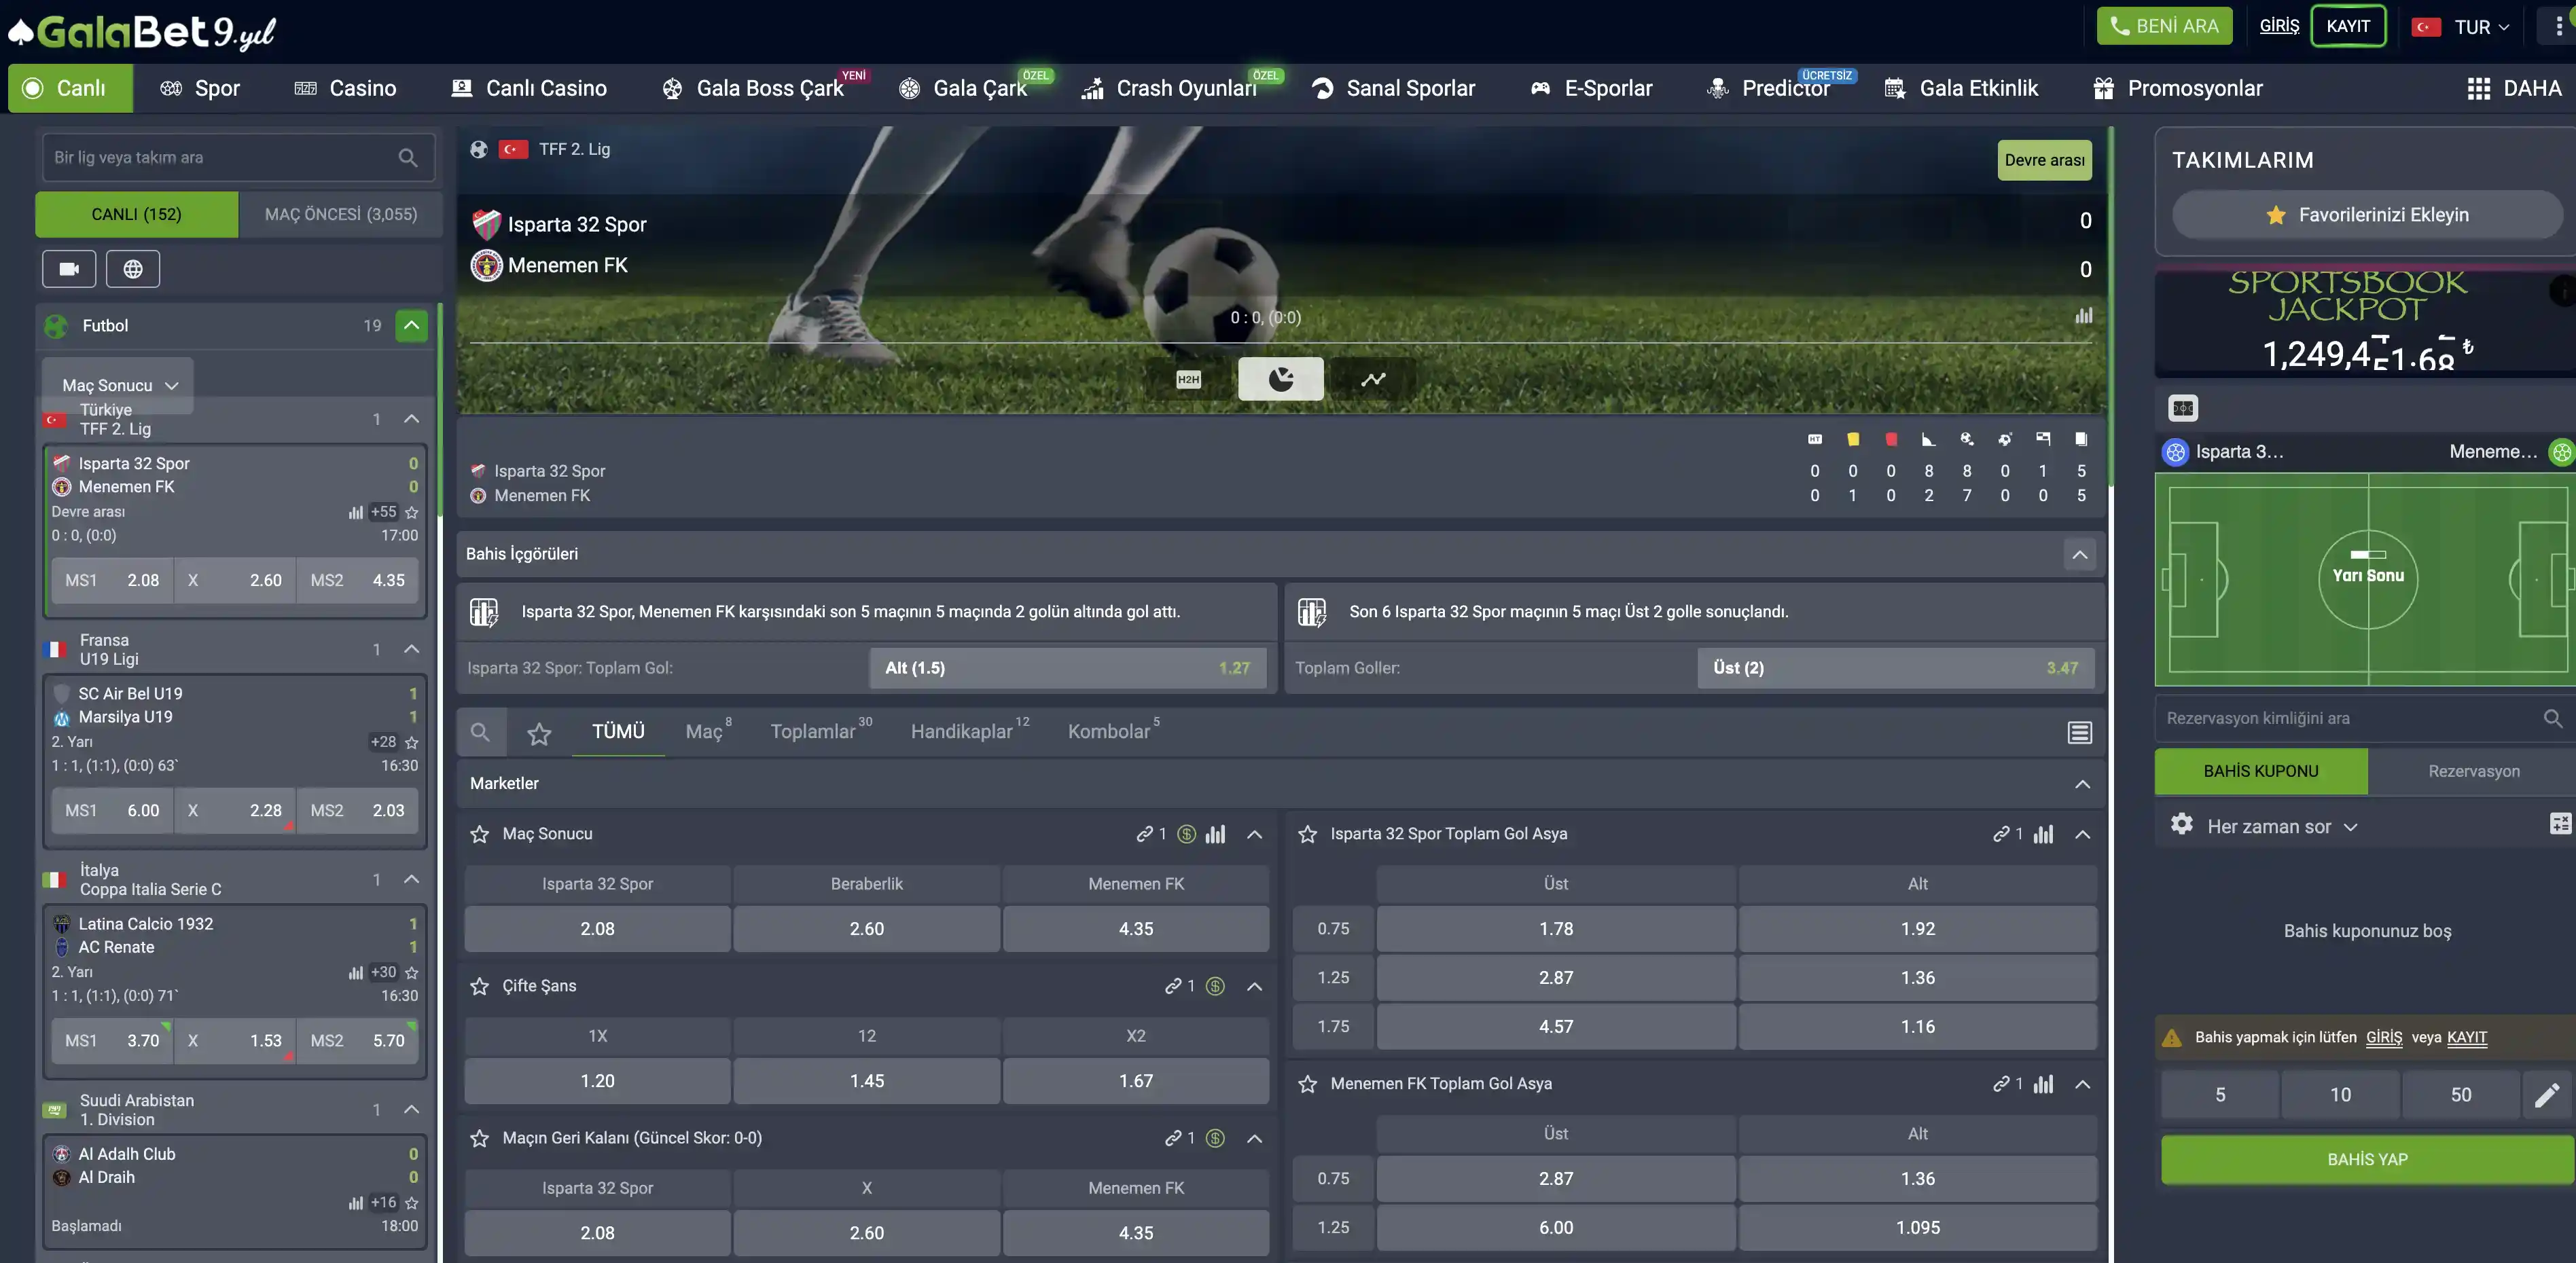Select the MAÇ ÖNCESİ tab
This screenshot has height=1263, width=2576.
[x=341, y=214]
